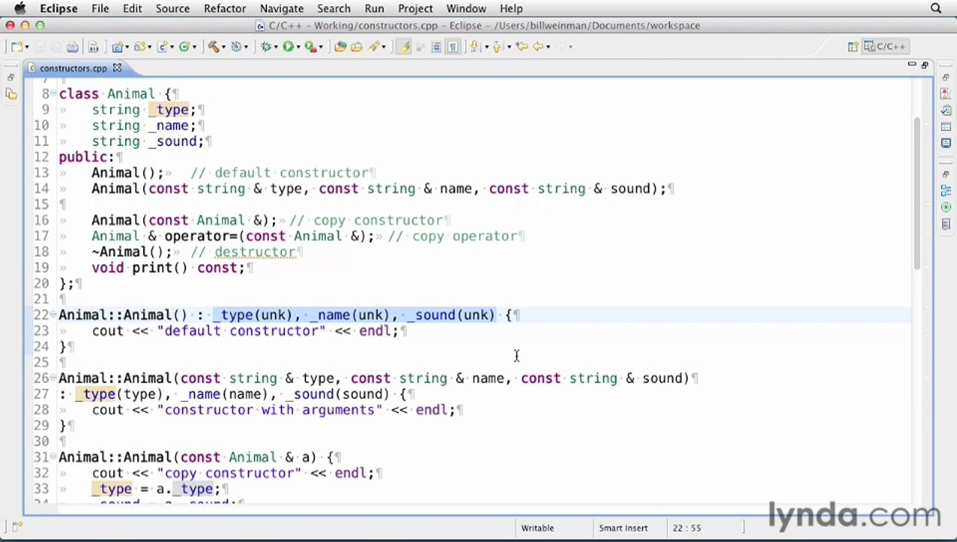Click the Previous Annotation icon
957x542 pixels.
(497, 47)
